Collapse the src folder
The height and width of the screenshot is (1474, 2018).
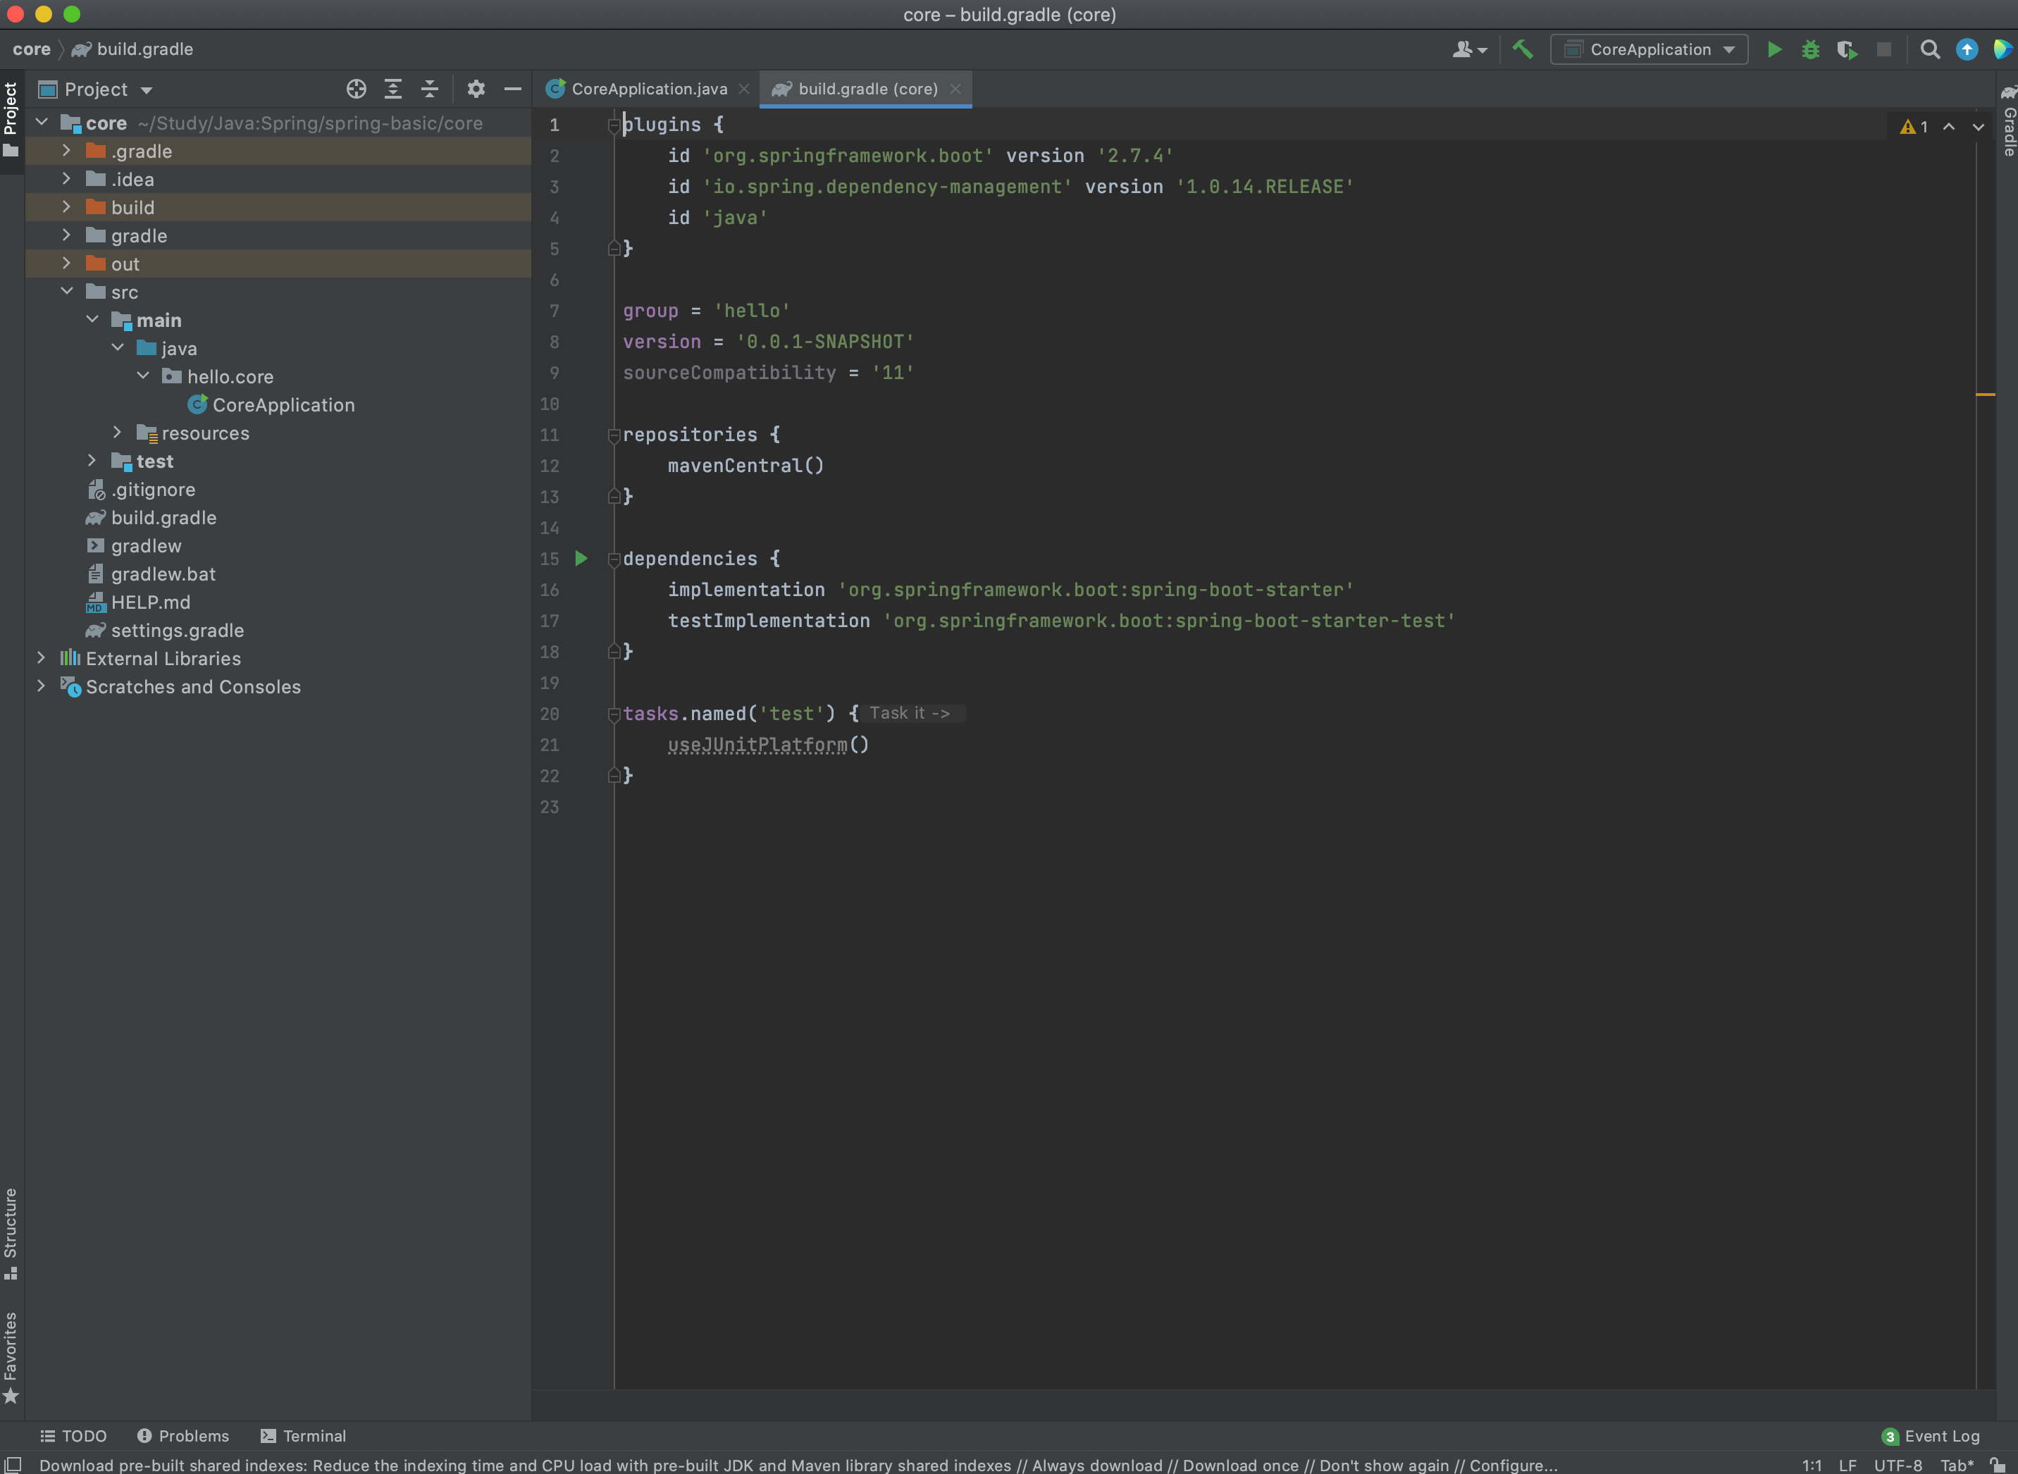click(66, 291)
